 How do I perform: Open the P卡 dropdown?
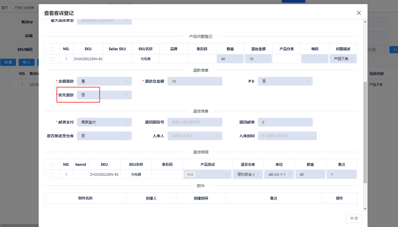pos(285,81)
